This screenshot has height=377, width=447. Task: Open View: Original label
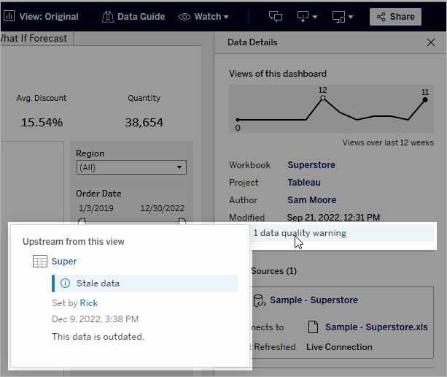coord(49,17)
